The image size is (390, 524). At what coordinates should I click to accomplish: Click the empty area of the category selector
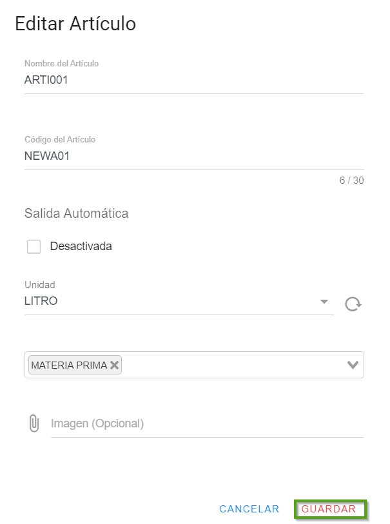(x=232, y=365)
